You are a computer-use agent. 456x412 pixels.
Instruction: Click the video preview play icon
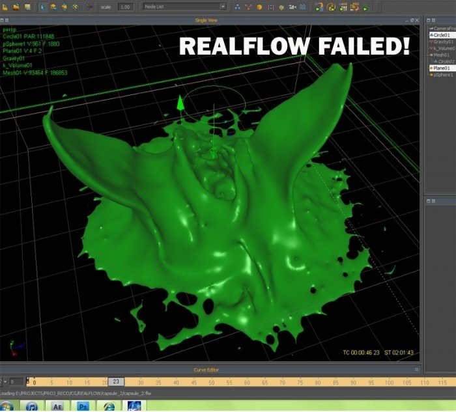343,7
